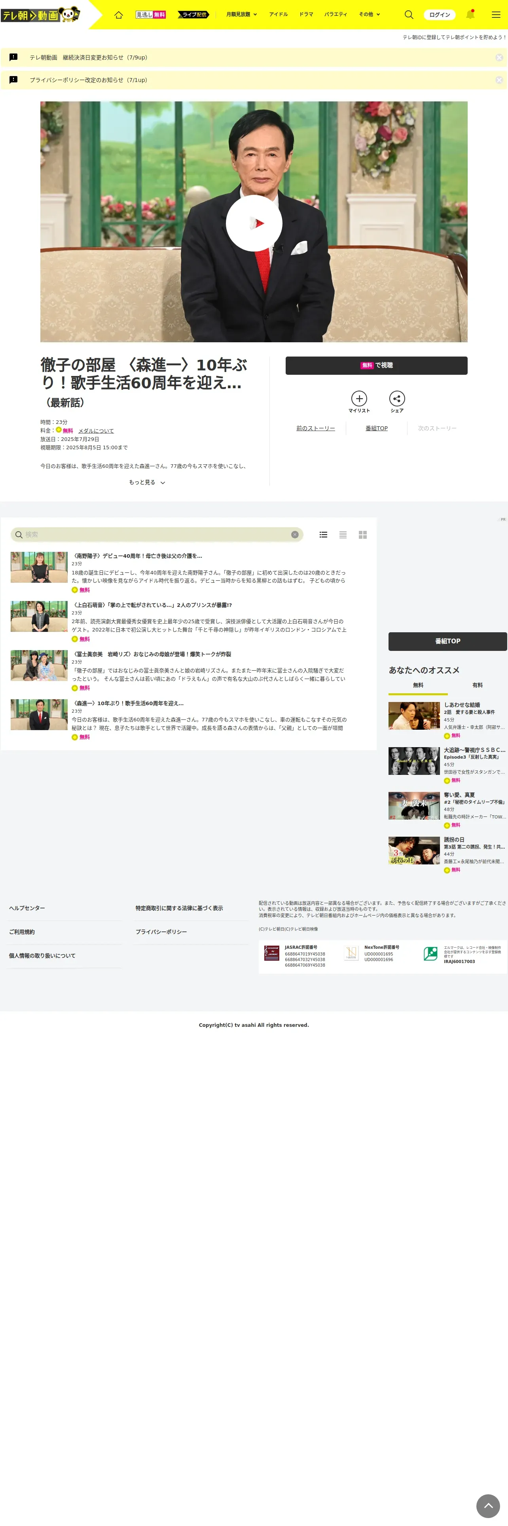
Task: Add episode to マイリスト
Action: (x=359, y=402)
